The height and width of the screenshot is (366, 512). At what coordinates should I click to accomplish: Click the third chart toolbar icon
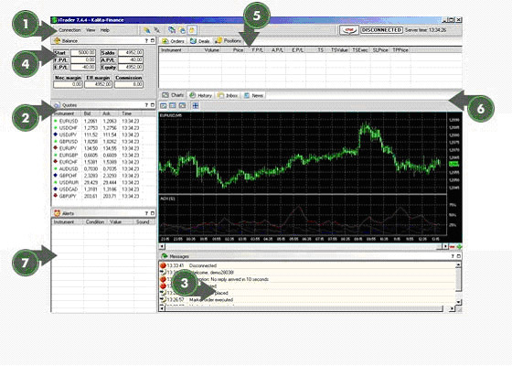point(182,105)
